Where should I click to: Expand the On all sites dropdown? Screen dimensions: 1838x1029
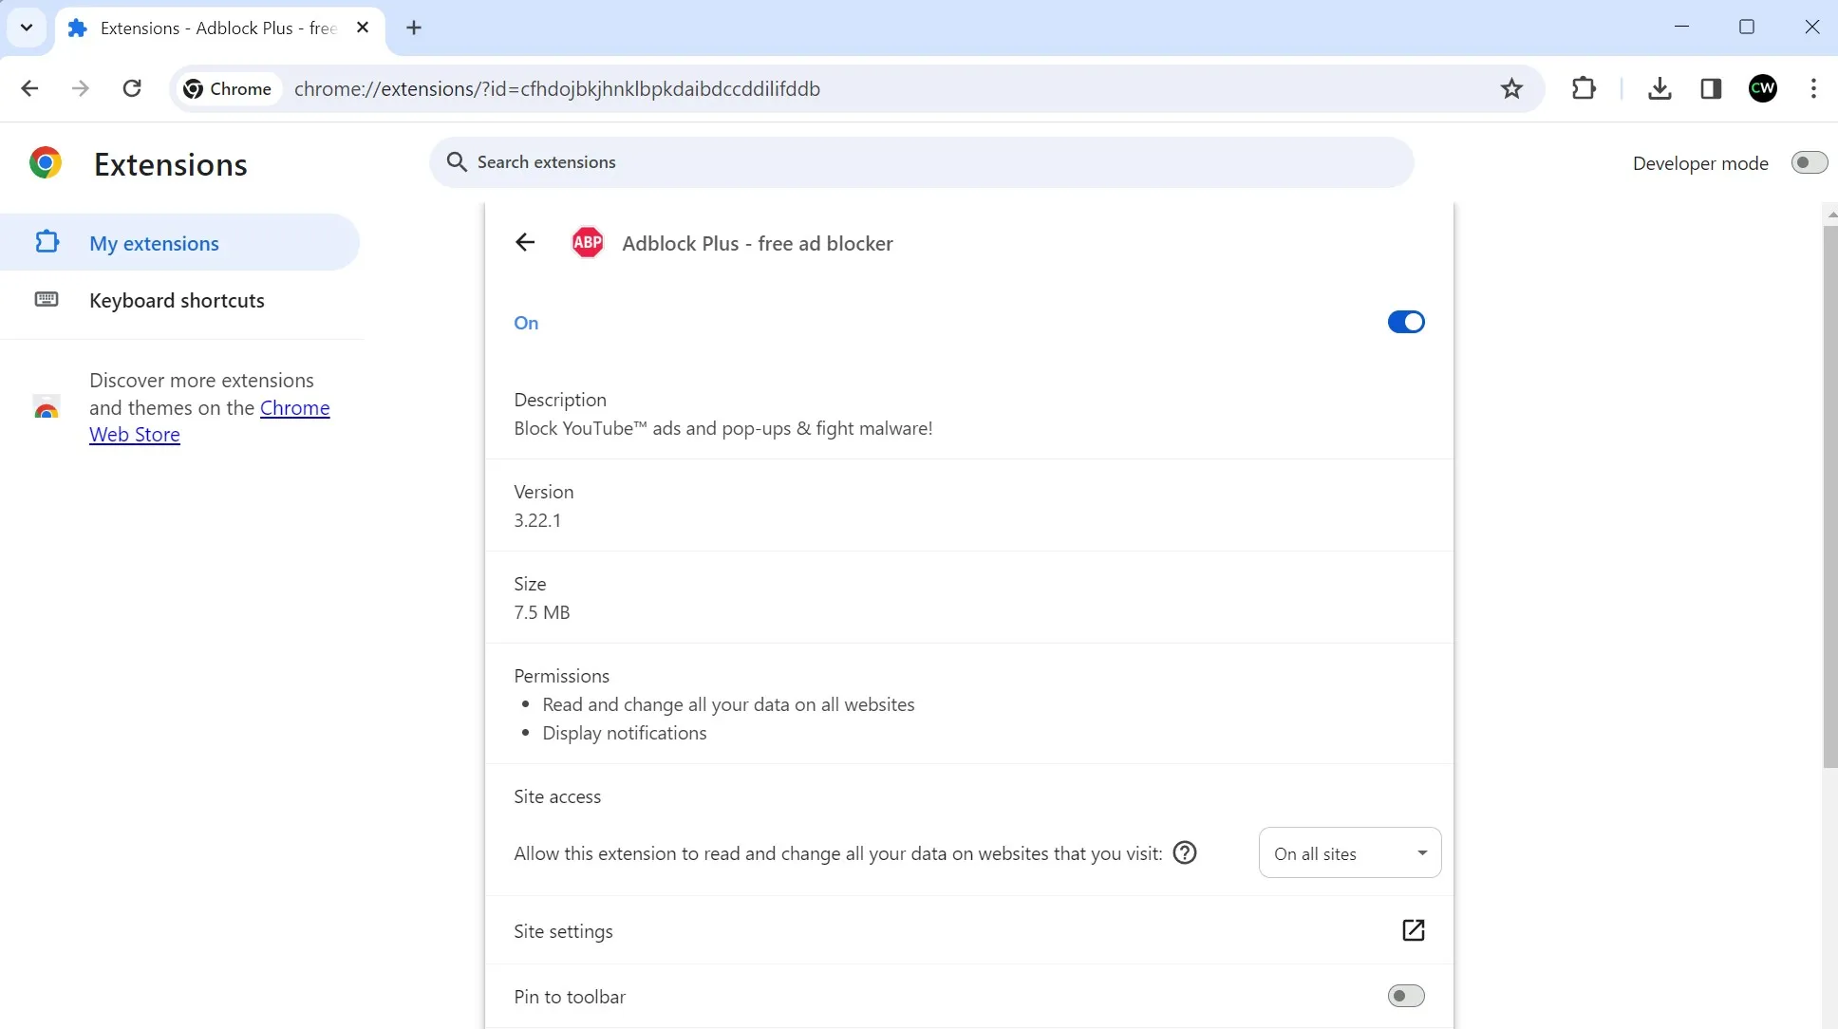coord(1349,852)
